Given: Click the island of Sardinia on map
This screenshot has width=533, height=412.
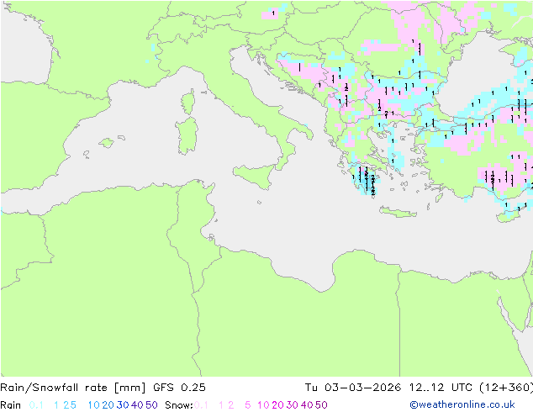Looking at the screenshot, I should point(187,136).
